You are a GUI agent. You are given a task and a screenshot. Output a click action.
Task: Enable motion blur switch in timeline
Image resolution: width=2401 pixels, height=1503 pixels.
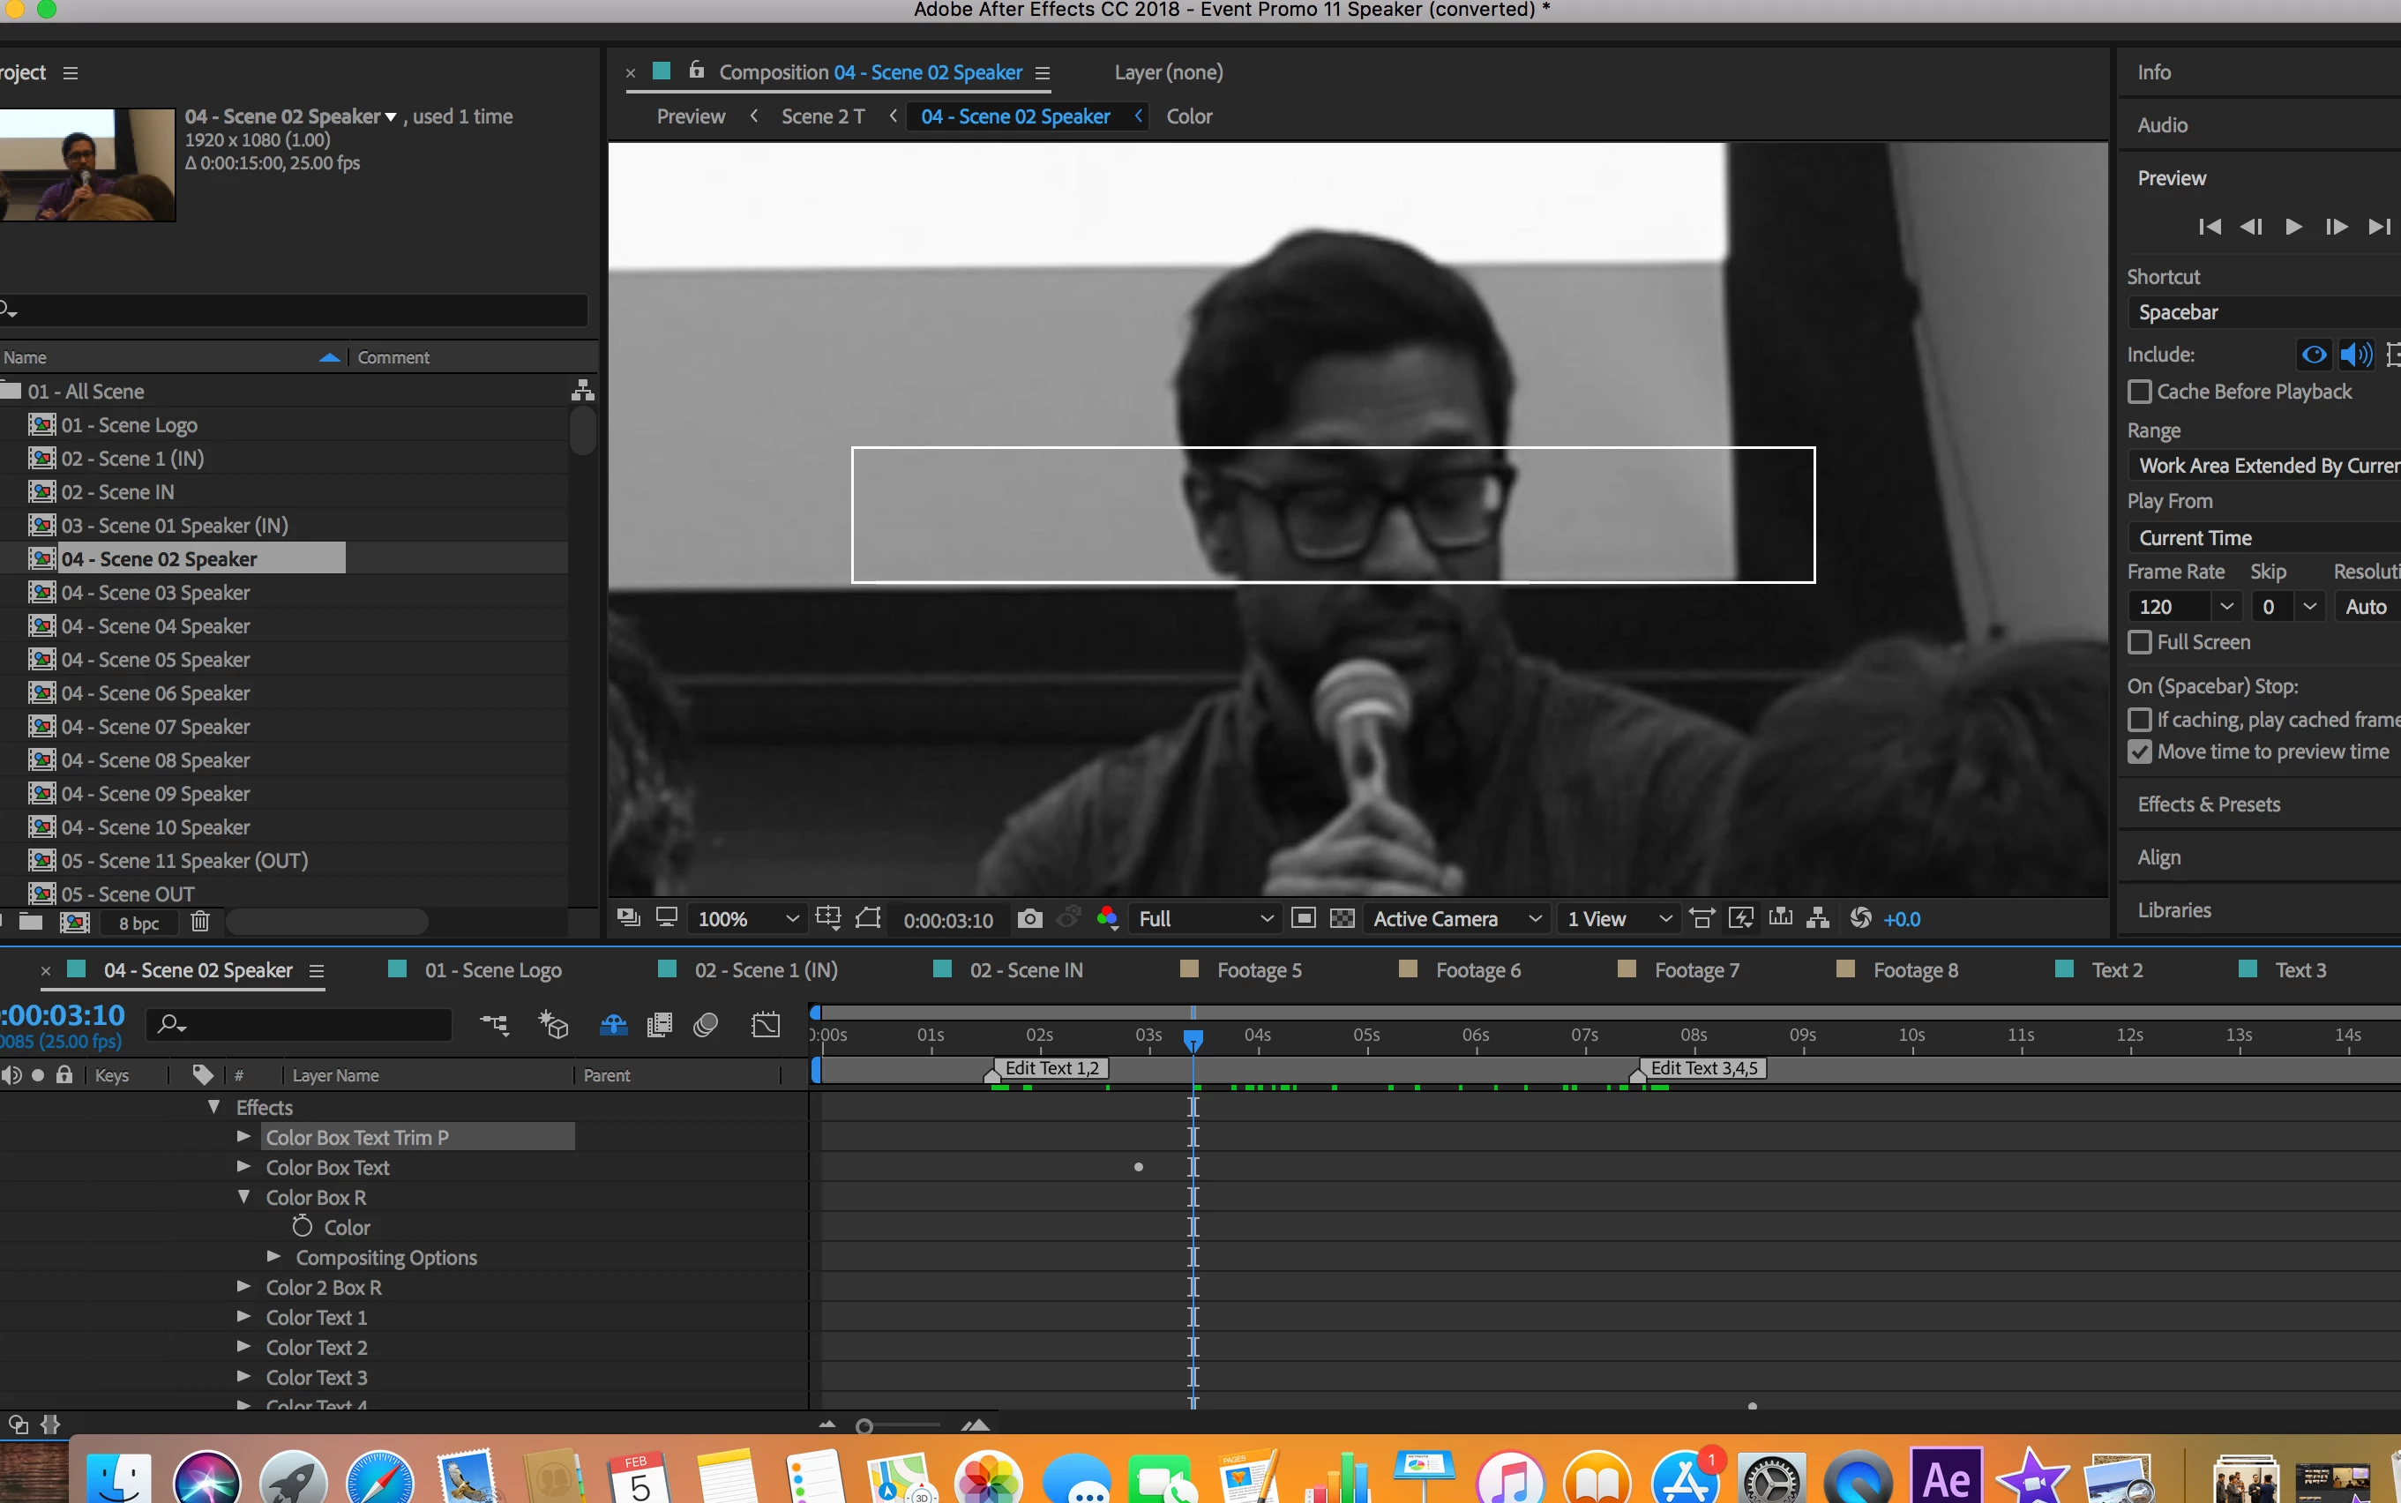706,1025
